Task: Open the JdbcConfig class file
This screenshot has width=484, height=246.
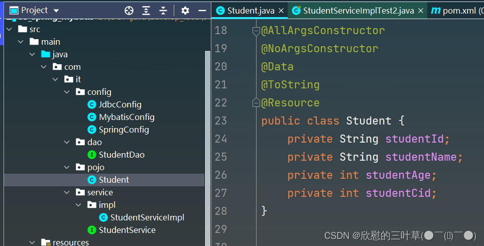Action: click(120, 104)
